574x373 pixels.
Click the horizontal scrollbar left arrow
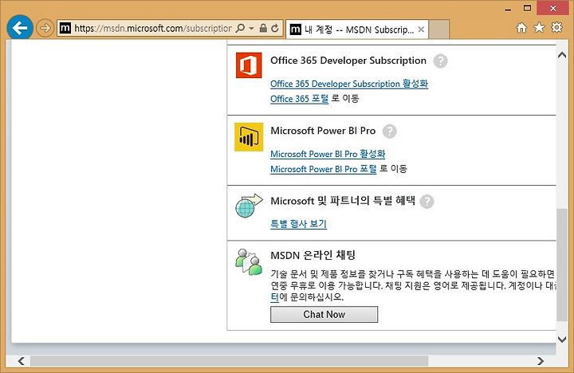tap(22, 361)
